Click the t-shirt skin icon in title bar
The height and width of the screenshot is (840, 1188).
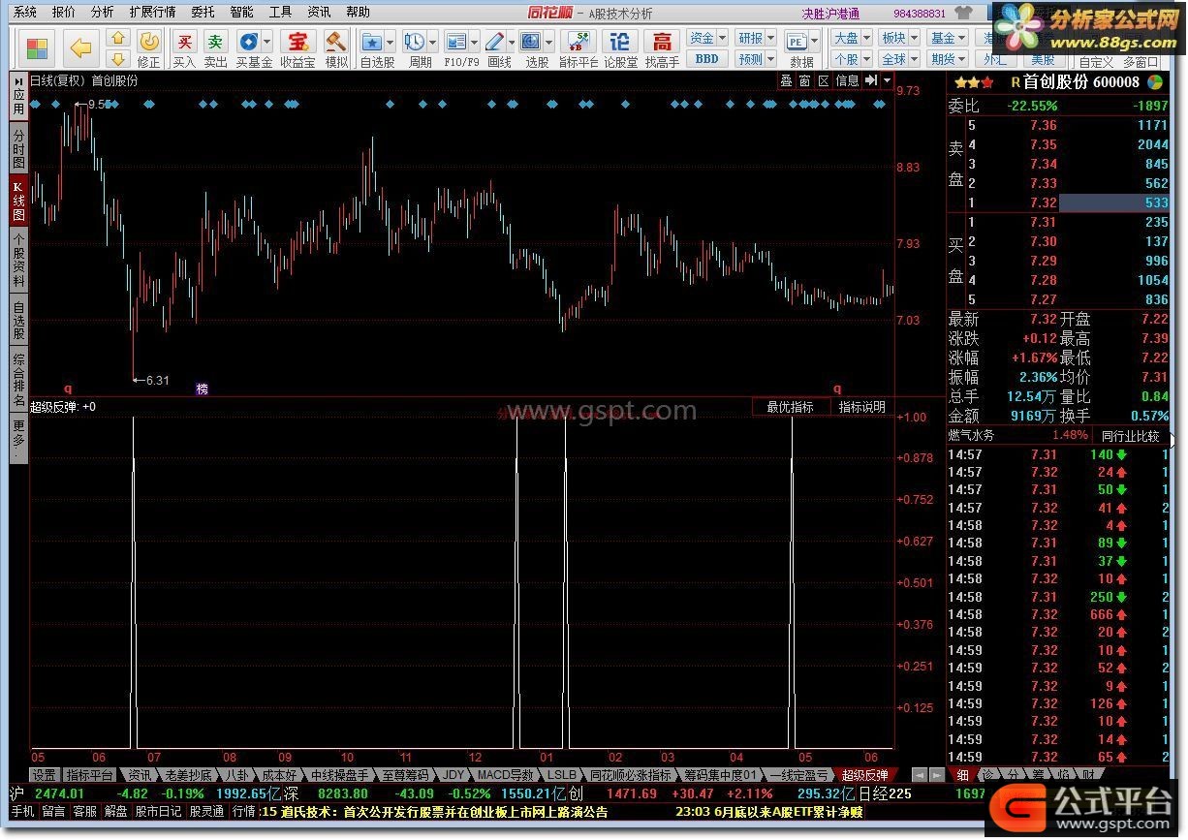(964, 13)
